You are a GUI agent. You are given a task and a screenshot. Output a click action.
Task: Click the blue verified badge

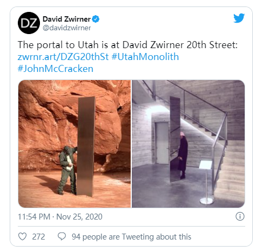pyautogui.click(x=96, y=19)
